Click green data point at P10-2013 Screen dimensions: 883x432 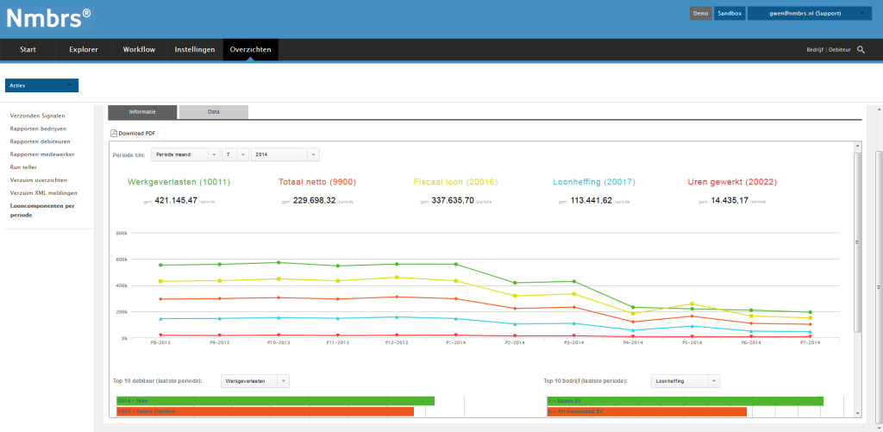tap(278, 262)
